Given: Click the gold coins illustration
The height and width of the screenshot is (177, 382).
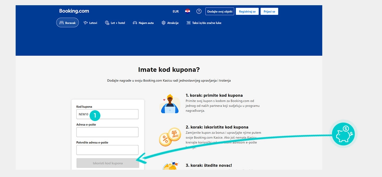Looking at the screenshot, I should tap(170, 137).
